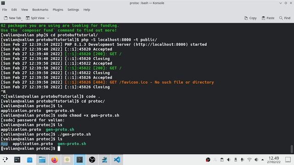This screenshot has width=294, height=165.
Task: Expand the Split View dropdown arrow
Action: [48, 18]
